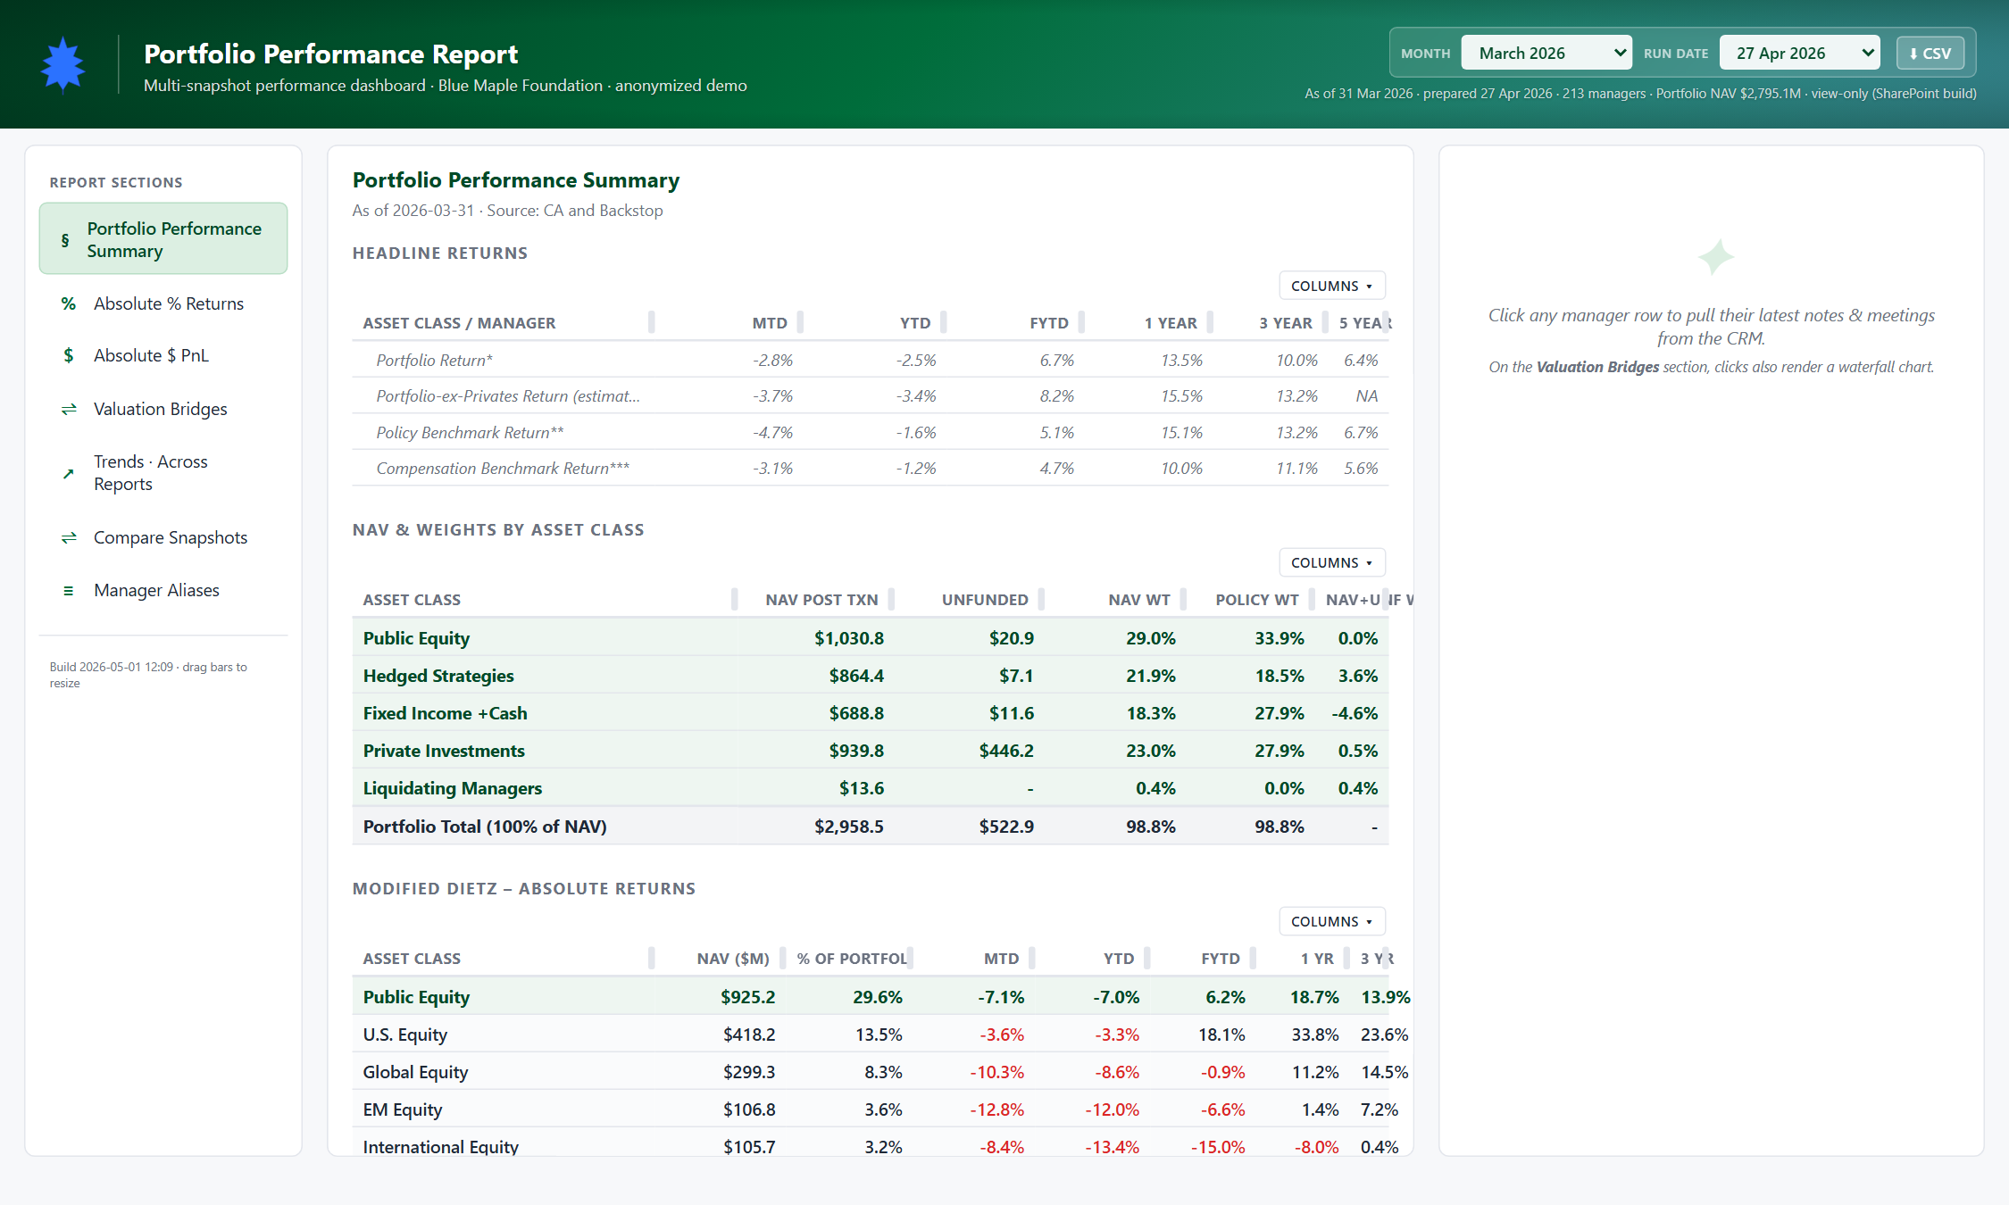The width and height of the screenshot is (2009, 1205).
Task: Select the Compensation Benchmark Return*** row
Action: point(871,468)
